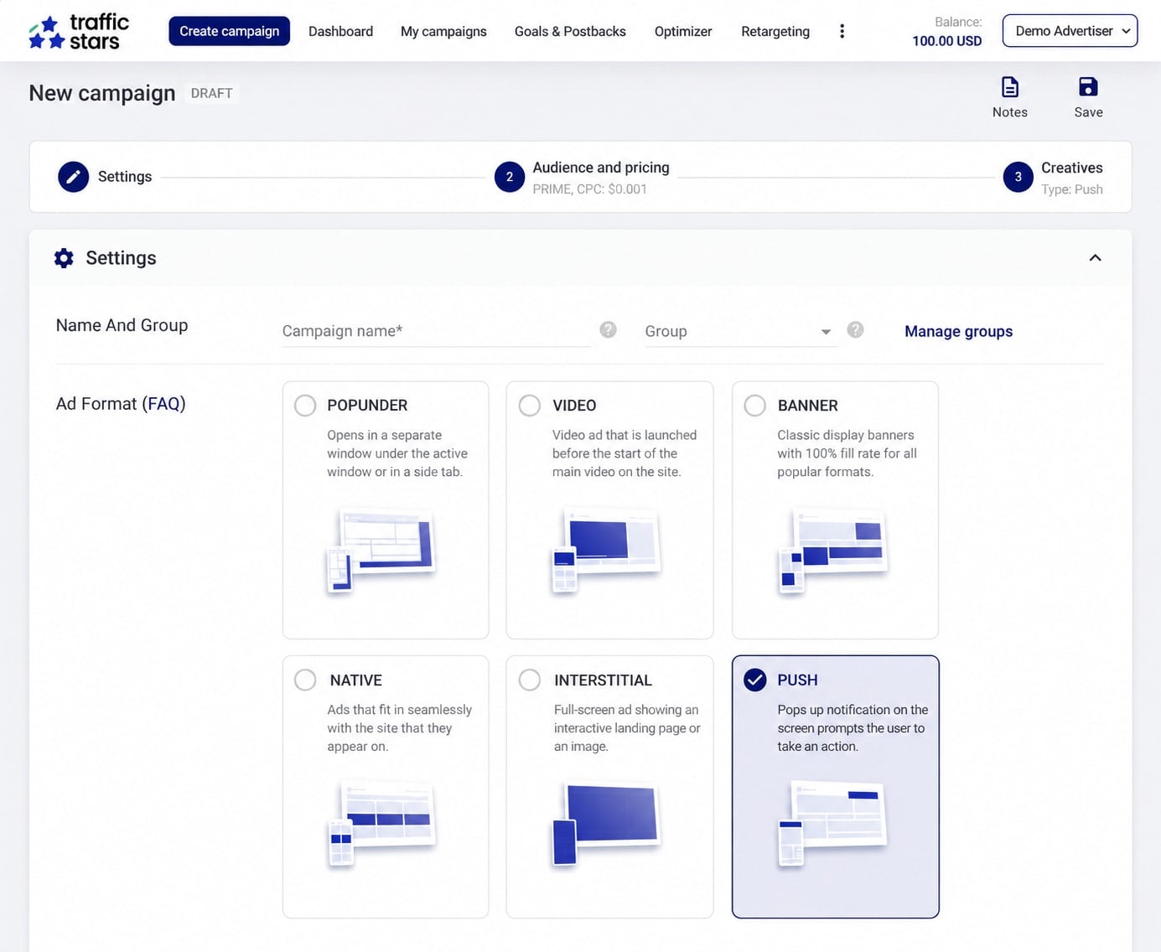Click the Creatives step title
Image resolution: width=1161 pixels, height=952 pixels.
pyautogui.click(x=1071, y=168)
